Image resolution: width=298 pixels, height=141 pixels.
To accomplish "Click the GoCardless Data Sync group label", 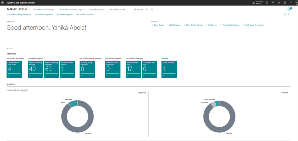I will pyautogui.click(x=135, y=59).
